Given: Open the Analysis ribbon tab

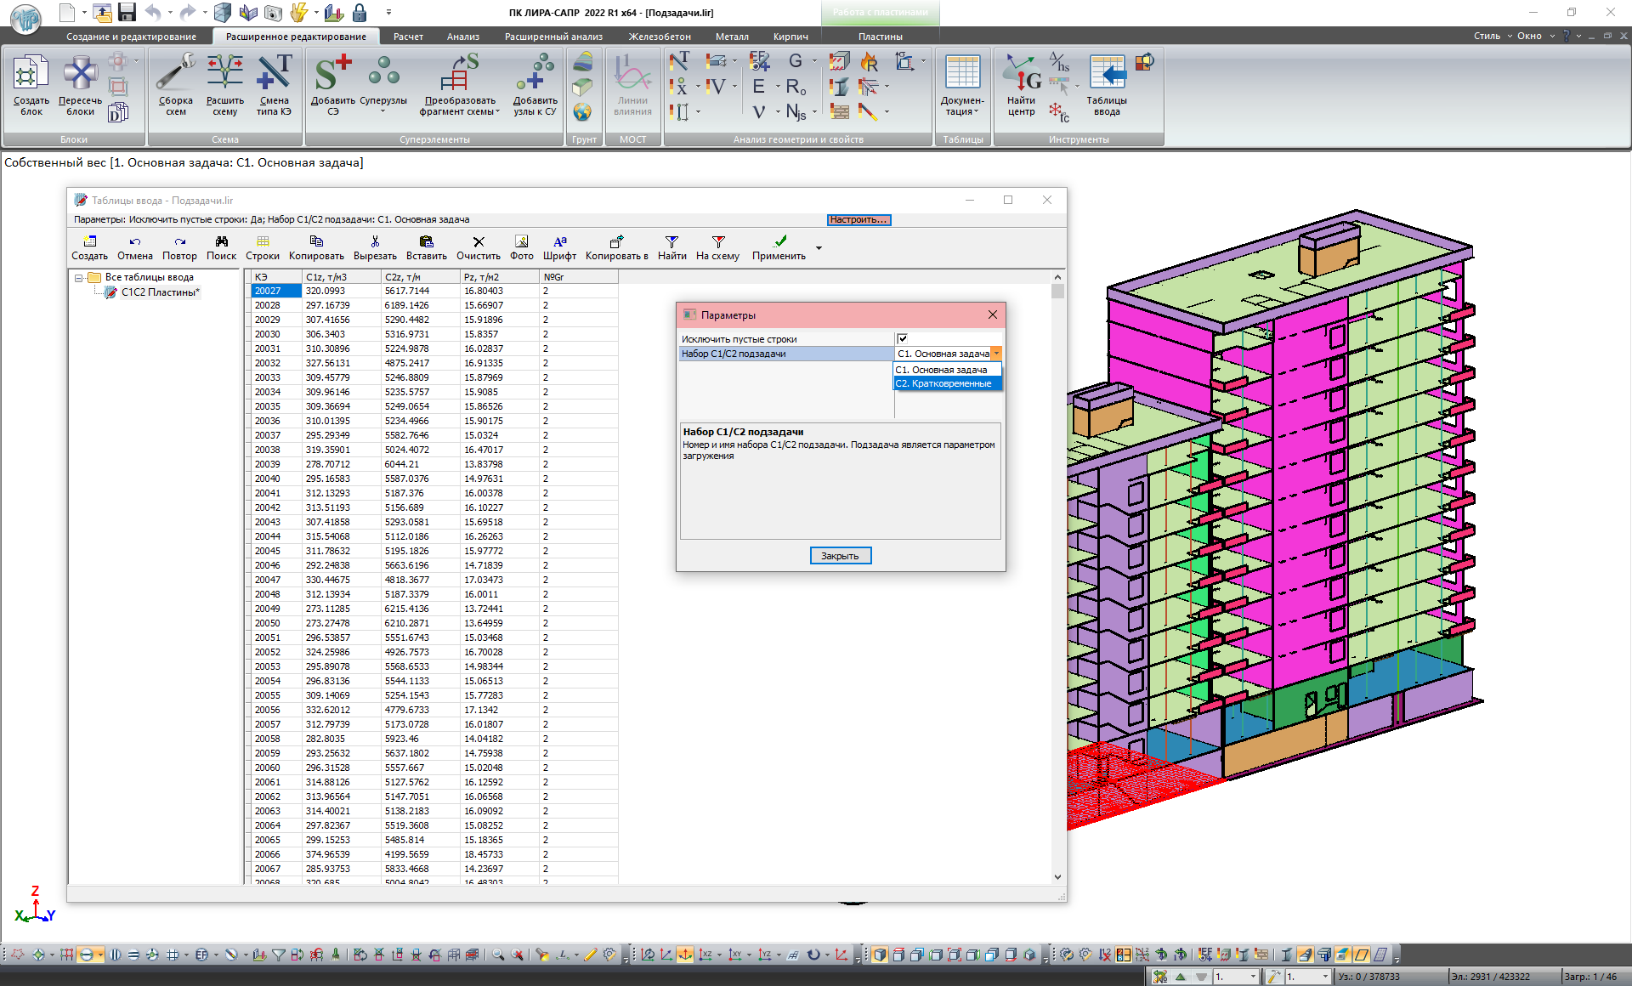Looking at the screenshot, I should [x=463, y=37].
